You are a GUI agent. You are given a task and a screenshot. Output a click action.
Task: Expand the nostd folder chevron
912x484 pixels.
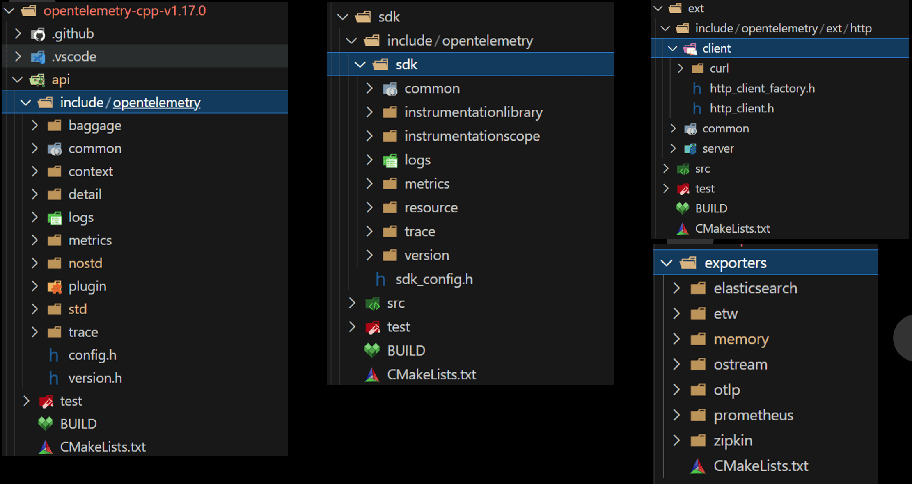click(34, 263)
